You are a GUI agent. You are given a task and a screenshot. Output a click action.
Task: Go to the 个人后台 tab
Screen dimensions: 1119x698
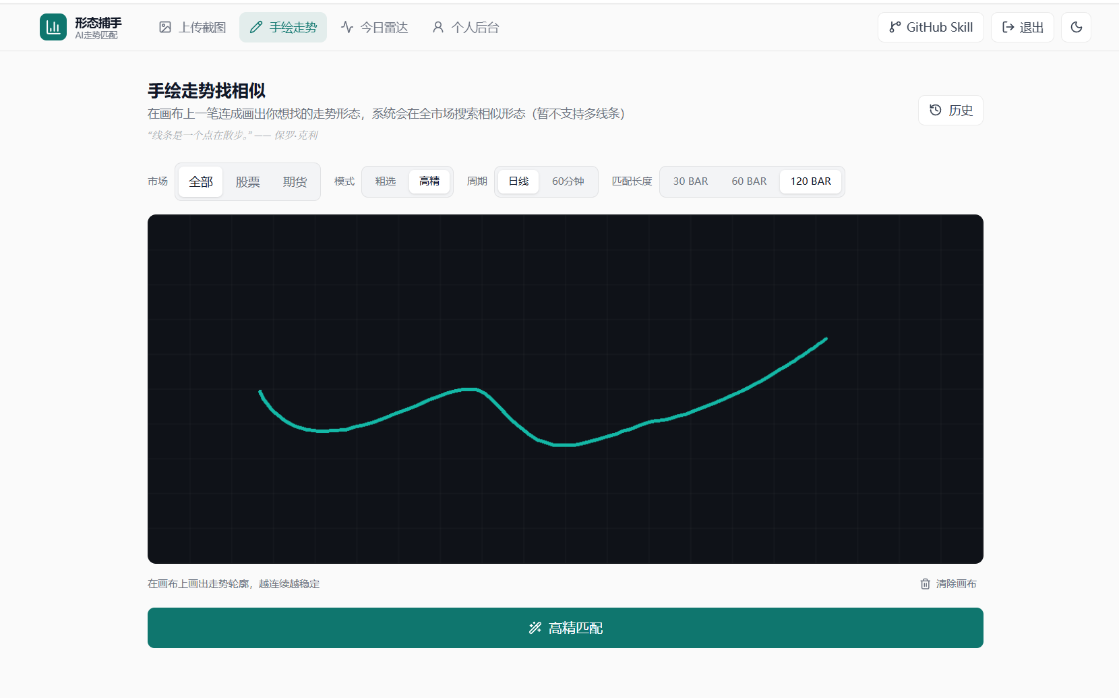(465, 27)
